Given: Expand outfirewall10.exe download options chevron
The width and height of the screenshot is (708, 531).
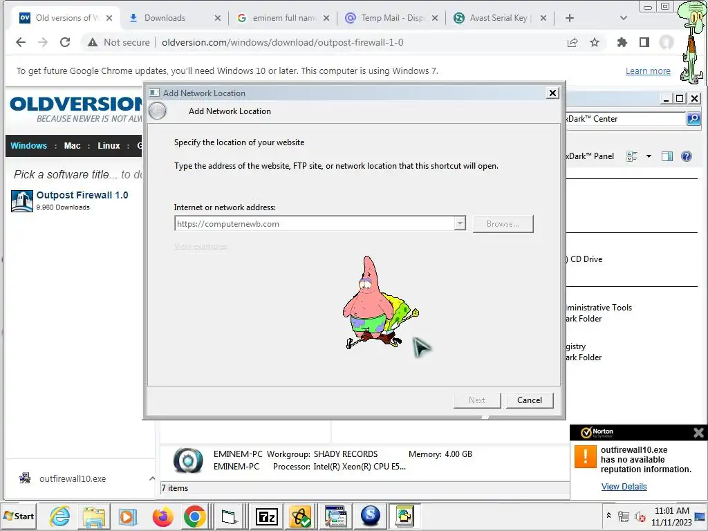Looking at the screenshot, I should coord(152,478).
